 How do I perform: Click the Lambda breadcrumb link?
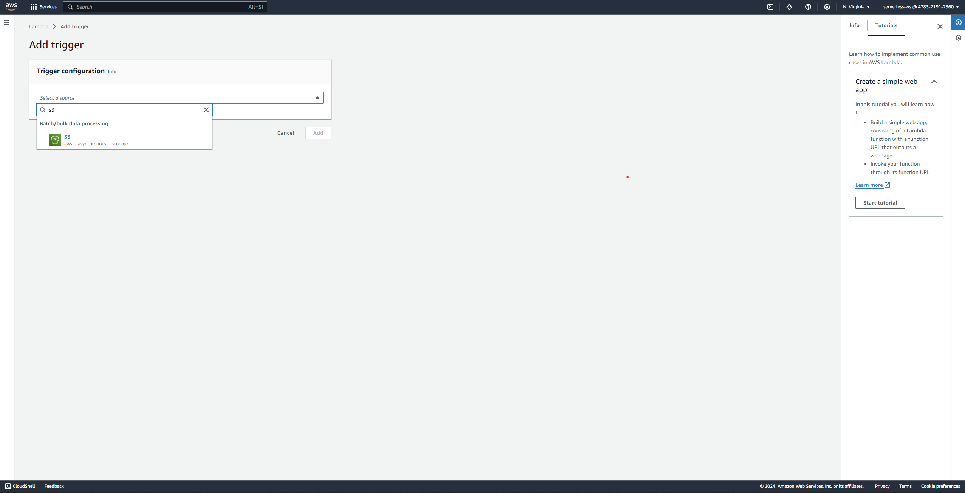39,26
